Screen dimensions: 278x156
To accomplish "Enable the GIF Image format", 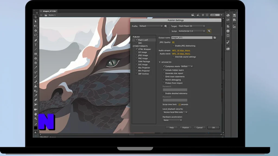I will [x=136, y=52].
